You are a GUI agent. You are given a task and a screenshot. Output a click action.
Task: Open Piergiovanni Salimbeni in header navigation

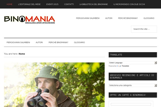tap(88, 18)
